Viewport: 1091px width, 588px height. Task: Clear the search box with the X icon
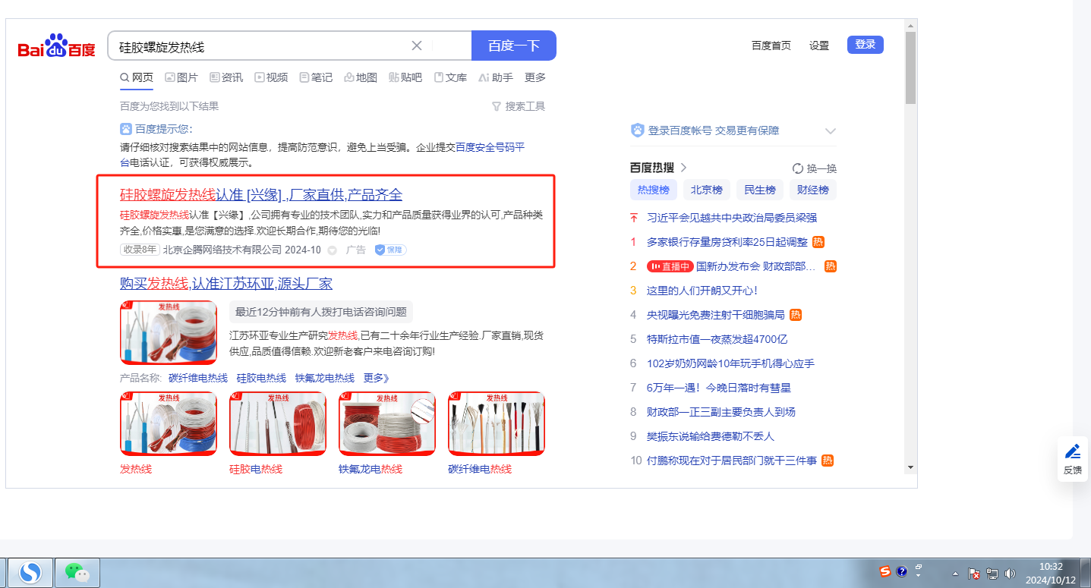click(x=417, y=46)
